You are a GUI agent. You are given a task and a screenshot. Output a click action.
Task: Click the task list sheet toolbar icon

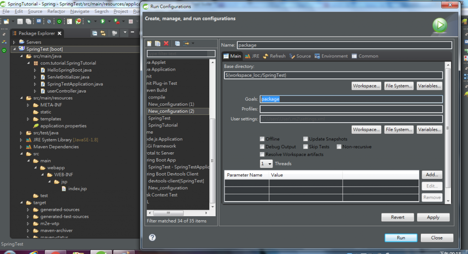[x=69, y=21]
